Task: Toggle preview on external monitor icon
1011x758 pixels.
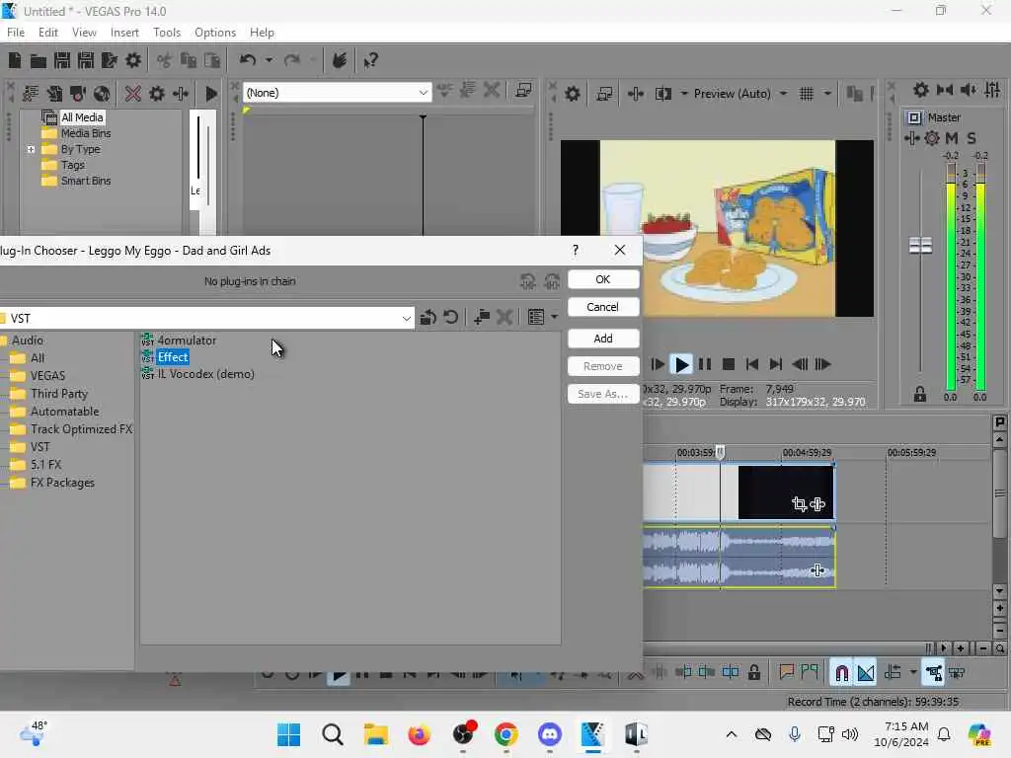Action: [x=604, y=94]
